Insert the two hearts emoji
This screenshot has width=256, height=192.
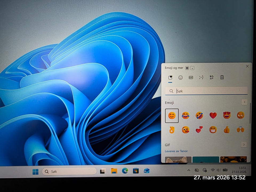pyautogui.click(x=199, y=130)
